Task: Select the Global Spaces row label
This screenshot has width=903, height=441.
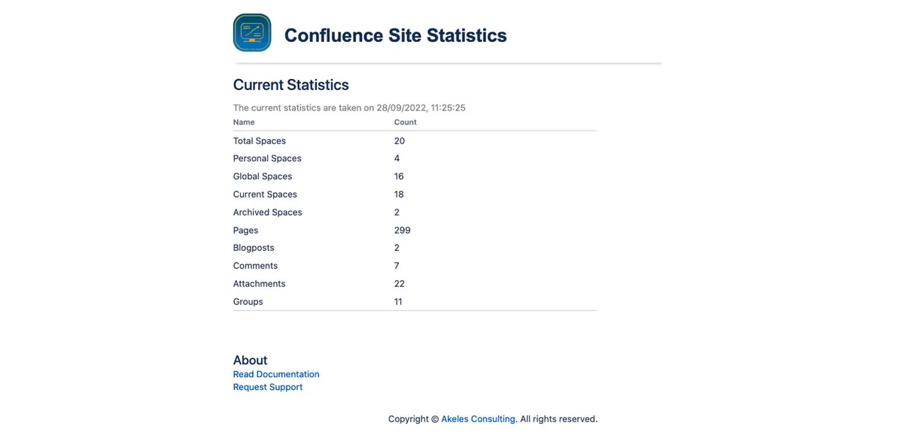Action: pos(263,177)
